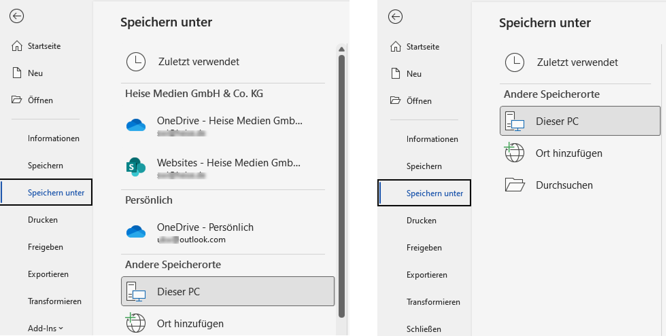Open Transformieren in the left screenshot's menu
This screenshot has height=336, width=666.
(54, 301)
